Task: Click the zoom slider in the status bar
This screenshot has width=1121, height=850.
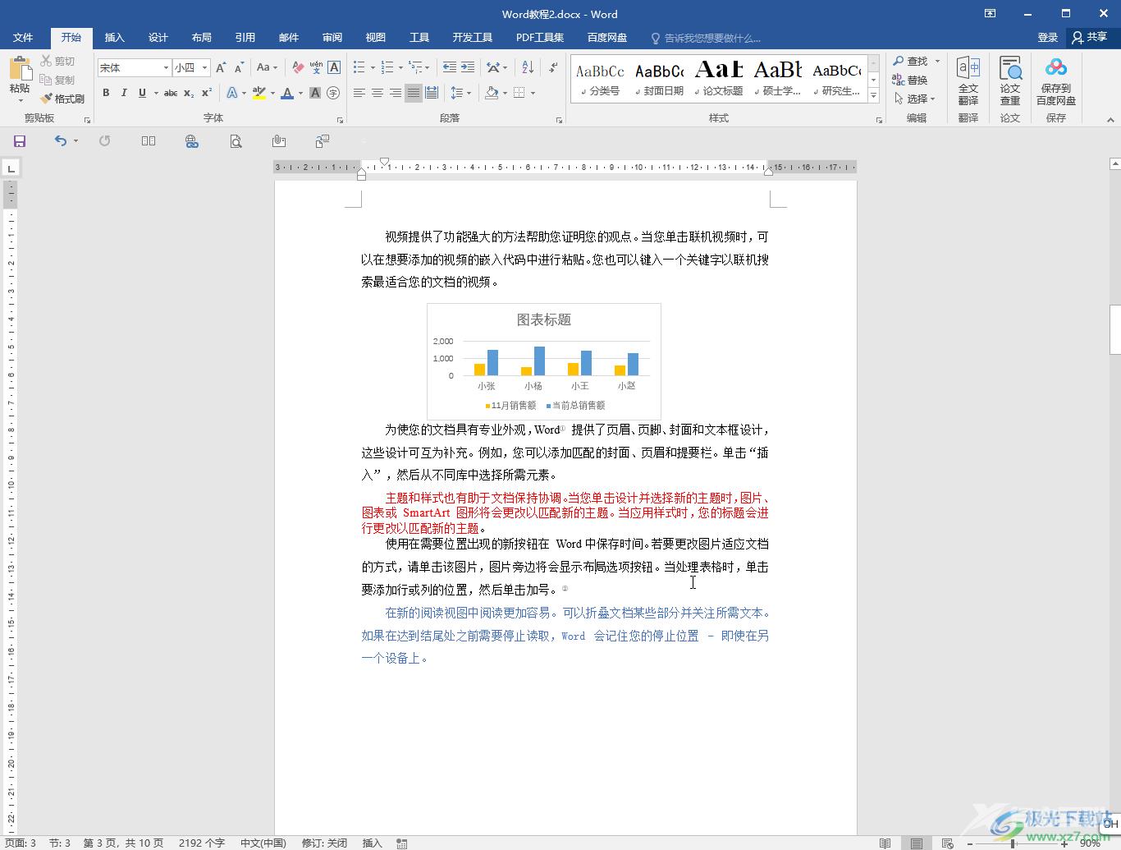Action: pyautogui.click(x=1013, y=843)
